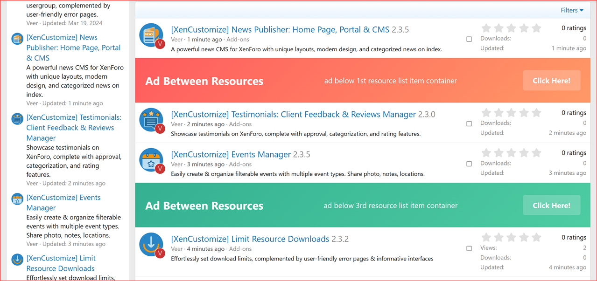Click the Limit Resource Downloads arrow icon
597x281 pixels.
[150, 244]
